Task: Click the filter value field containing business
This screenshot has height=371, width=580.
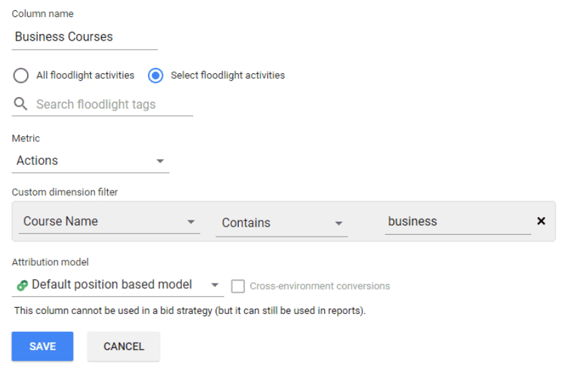Action: click(455, 222)
